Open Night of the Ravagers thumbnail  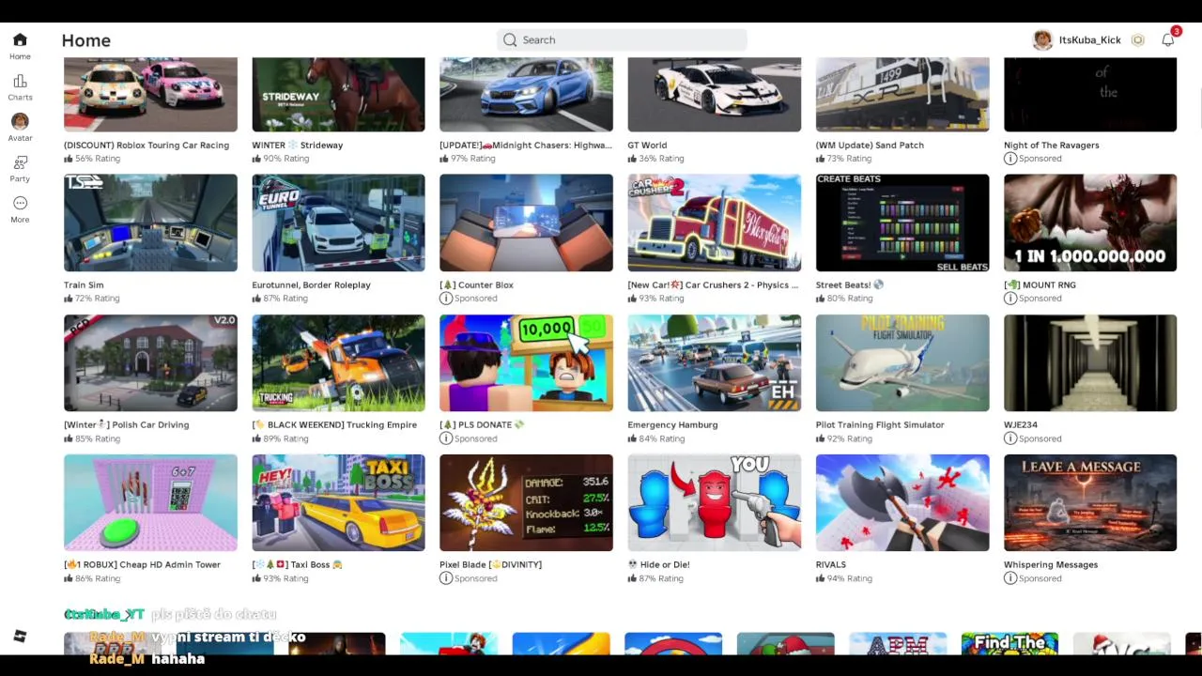[1090, 94]
